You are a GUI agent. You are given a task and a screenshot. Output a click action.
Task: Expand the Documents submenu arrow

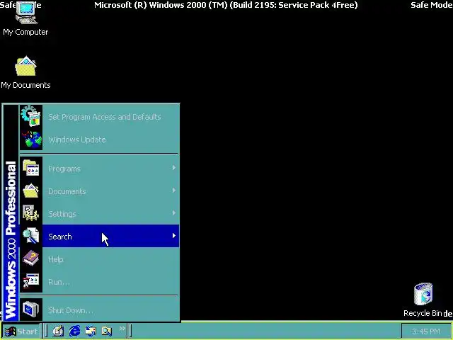[x=173, y=191]
